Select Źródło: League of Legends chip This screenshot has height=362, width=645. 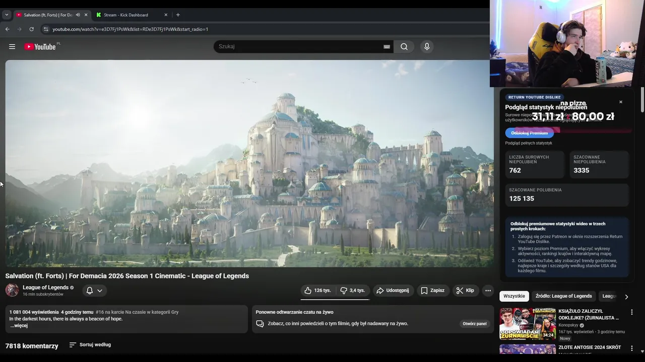(x=563, y=296)
